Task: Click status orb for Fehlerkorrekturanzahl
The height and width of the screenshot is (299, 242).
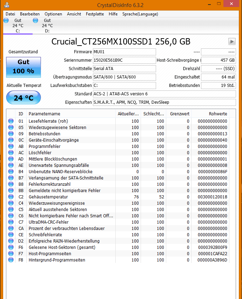Action: point(11,184)
